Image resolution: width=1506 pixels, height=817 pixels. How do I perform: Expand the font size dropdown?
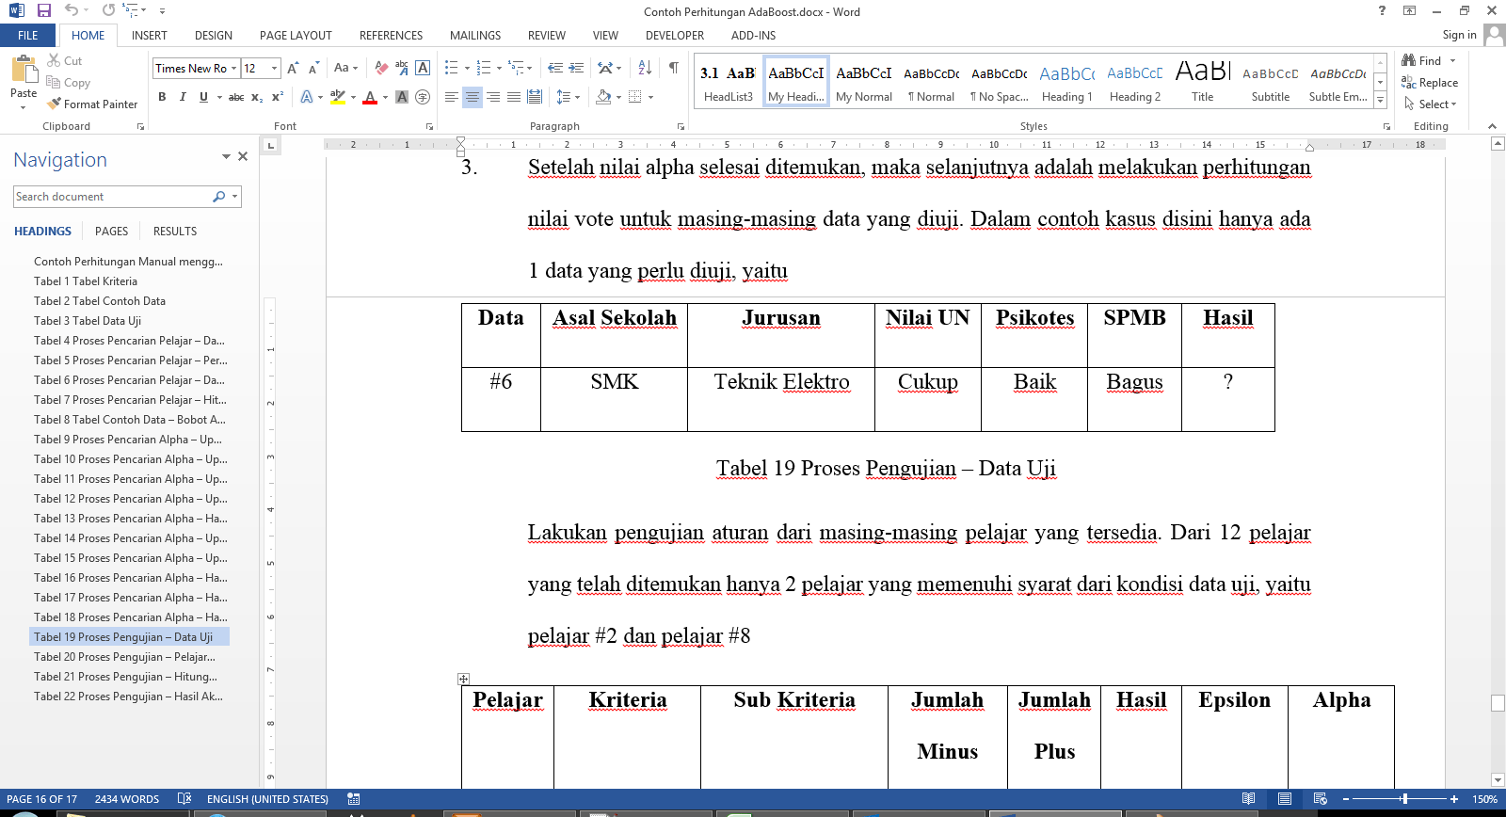coord(274,68)
